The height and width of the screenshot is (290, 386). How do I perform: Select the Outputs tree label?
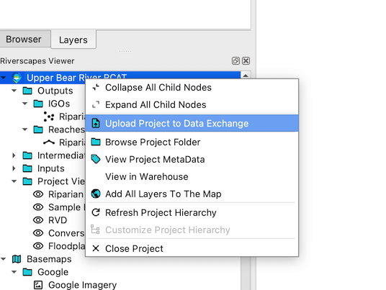click(x=55, y=91)
